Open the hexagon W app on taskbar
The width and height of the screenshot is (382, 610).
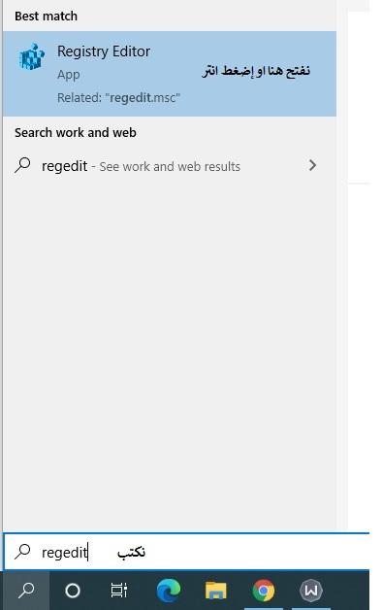point(311,591)
